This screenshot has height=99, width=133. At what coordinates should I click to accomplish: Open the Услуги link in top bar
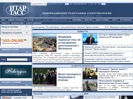[60, 4]
